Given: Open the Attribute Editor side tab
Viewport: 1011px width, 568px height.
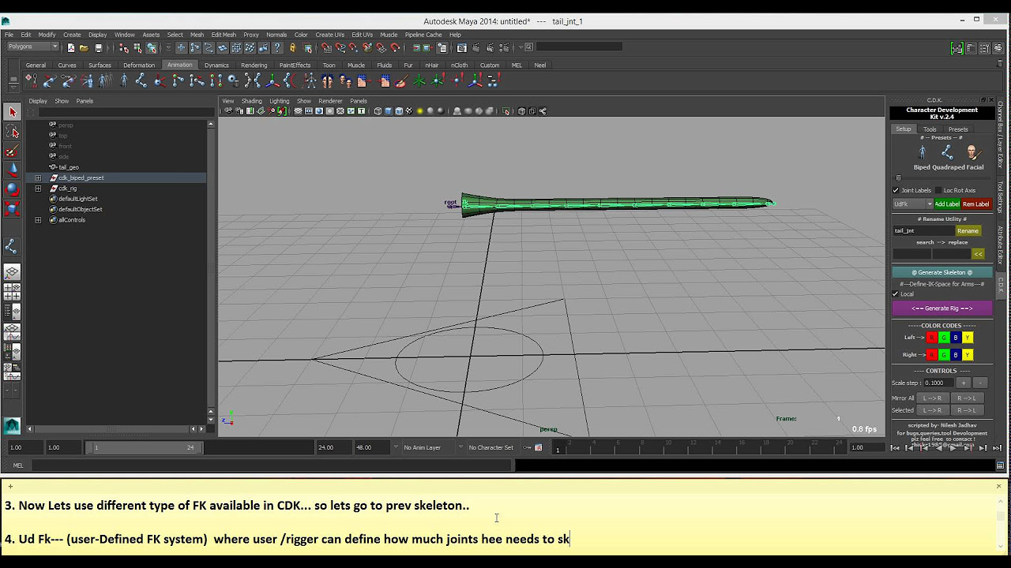Looking at the screenshot, I should tap(1000, 245).
